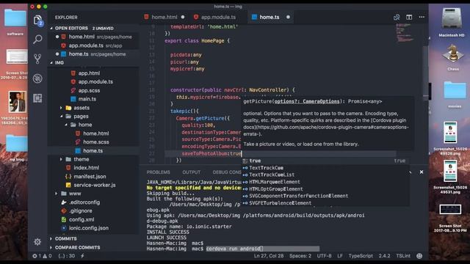Open the Macintosh HD desktop icon
This screenshot has width=470, height=264.
(452, 23)
